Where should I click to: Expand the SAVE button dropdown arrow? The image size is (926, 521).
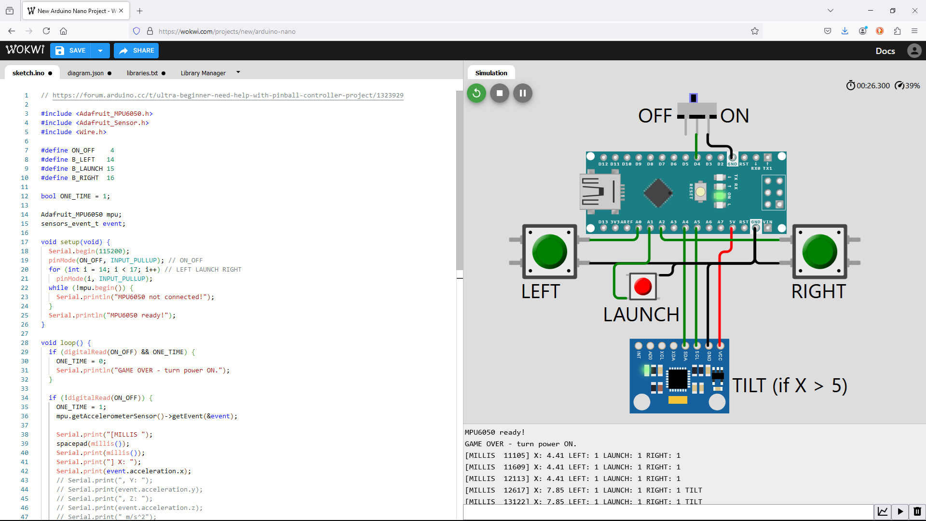point(100,50)
